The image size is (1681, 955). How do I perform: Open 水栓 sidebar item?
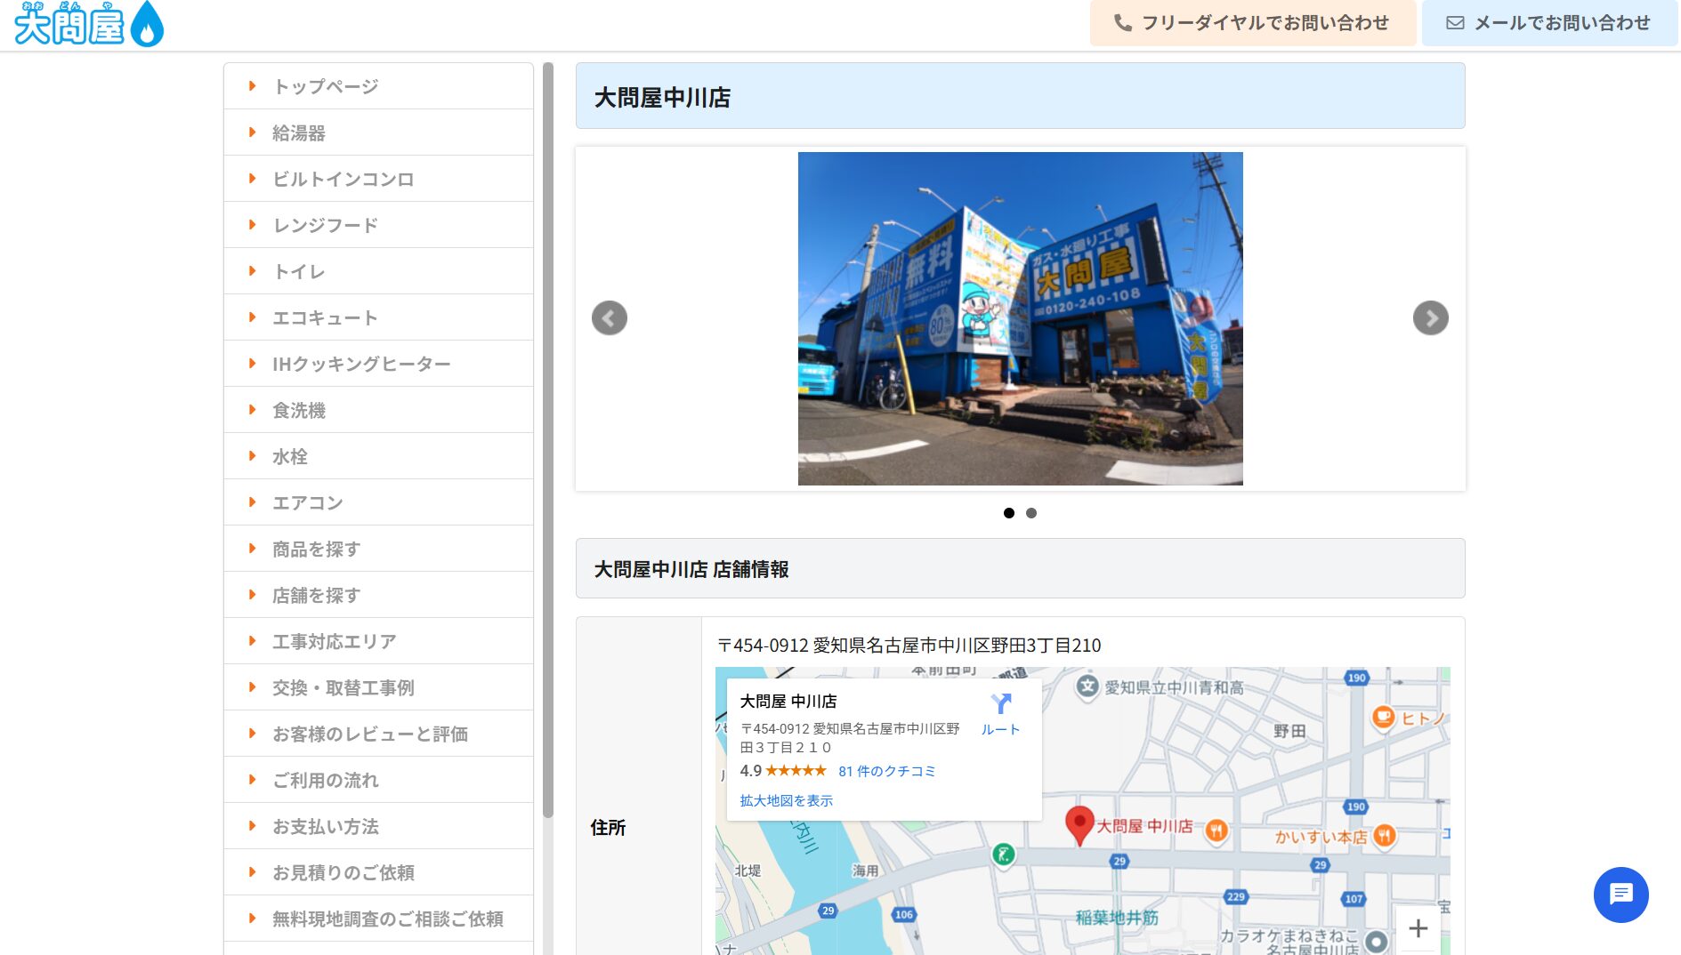378,456
